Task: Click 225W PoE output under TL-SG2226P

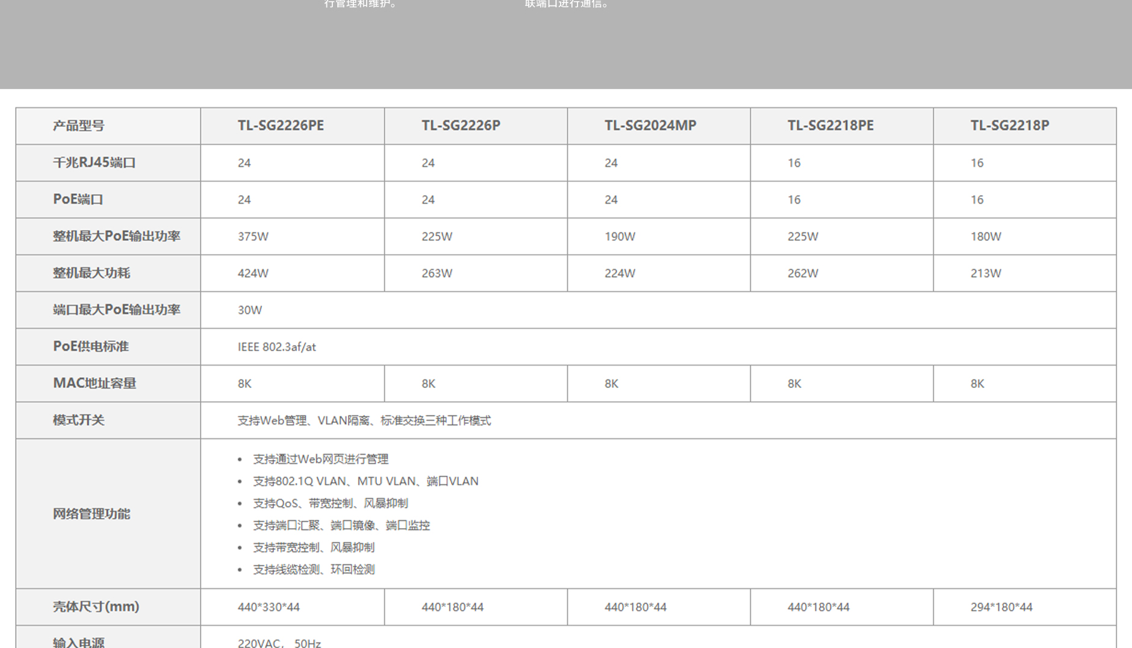Action: tap(437, 237)
